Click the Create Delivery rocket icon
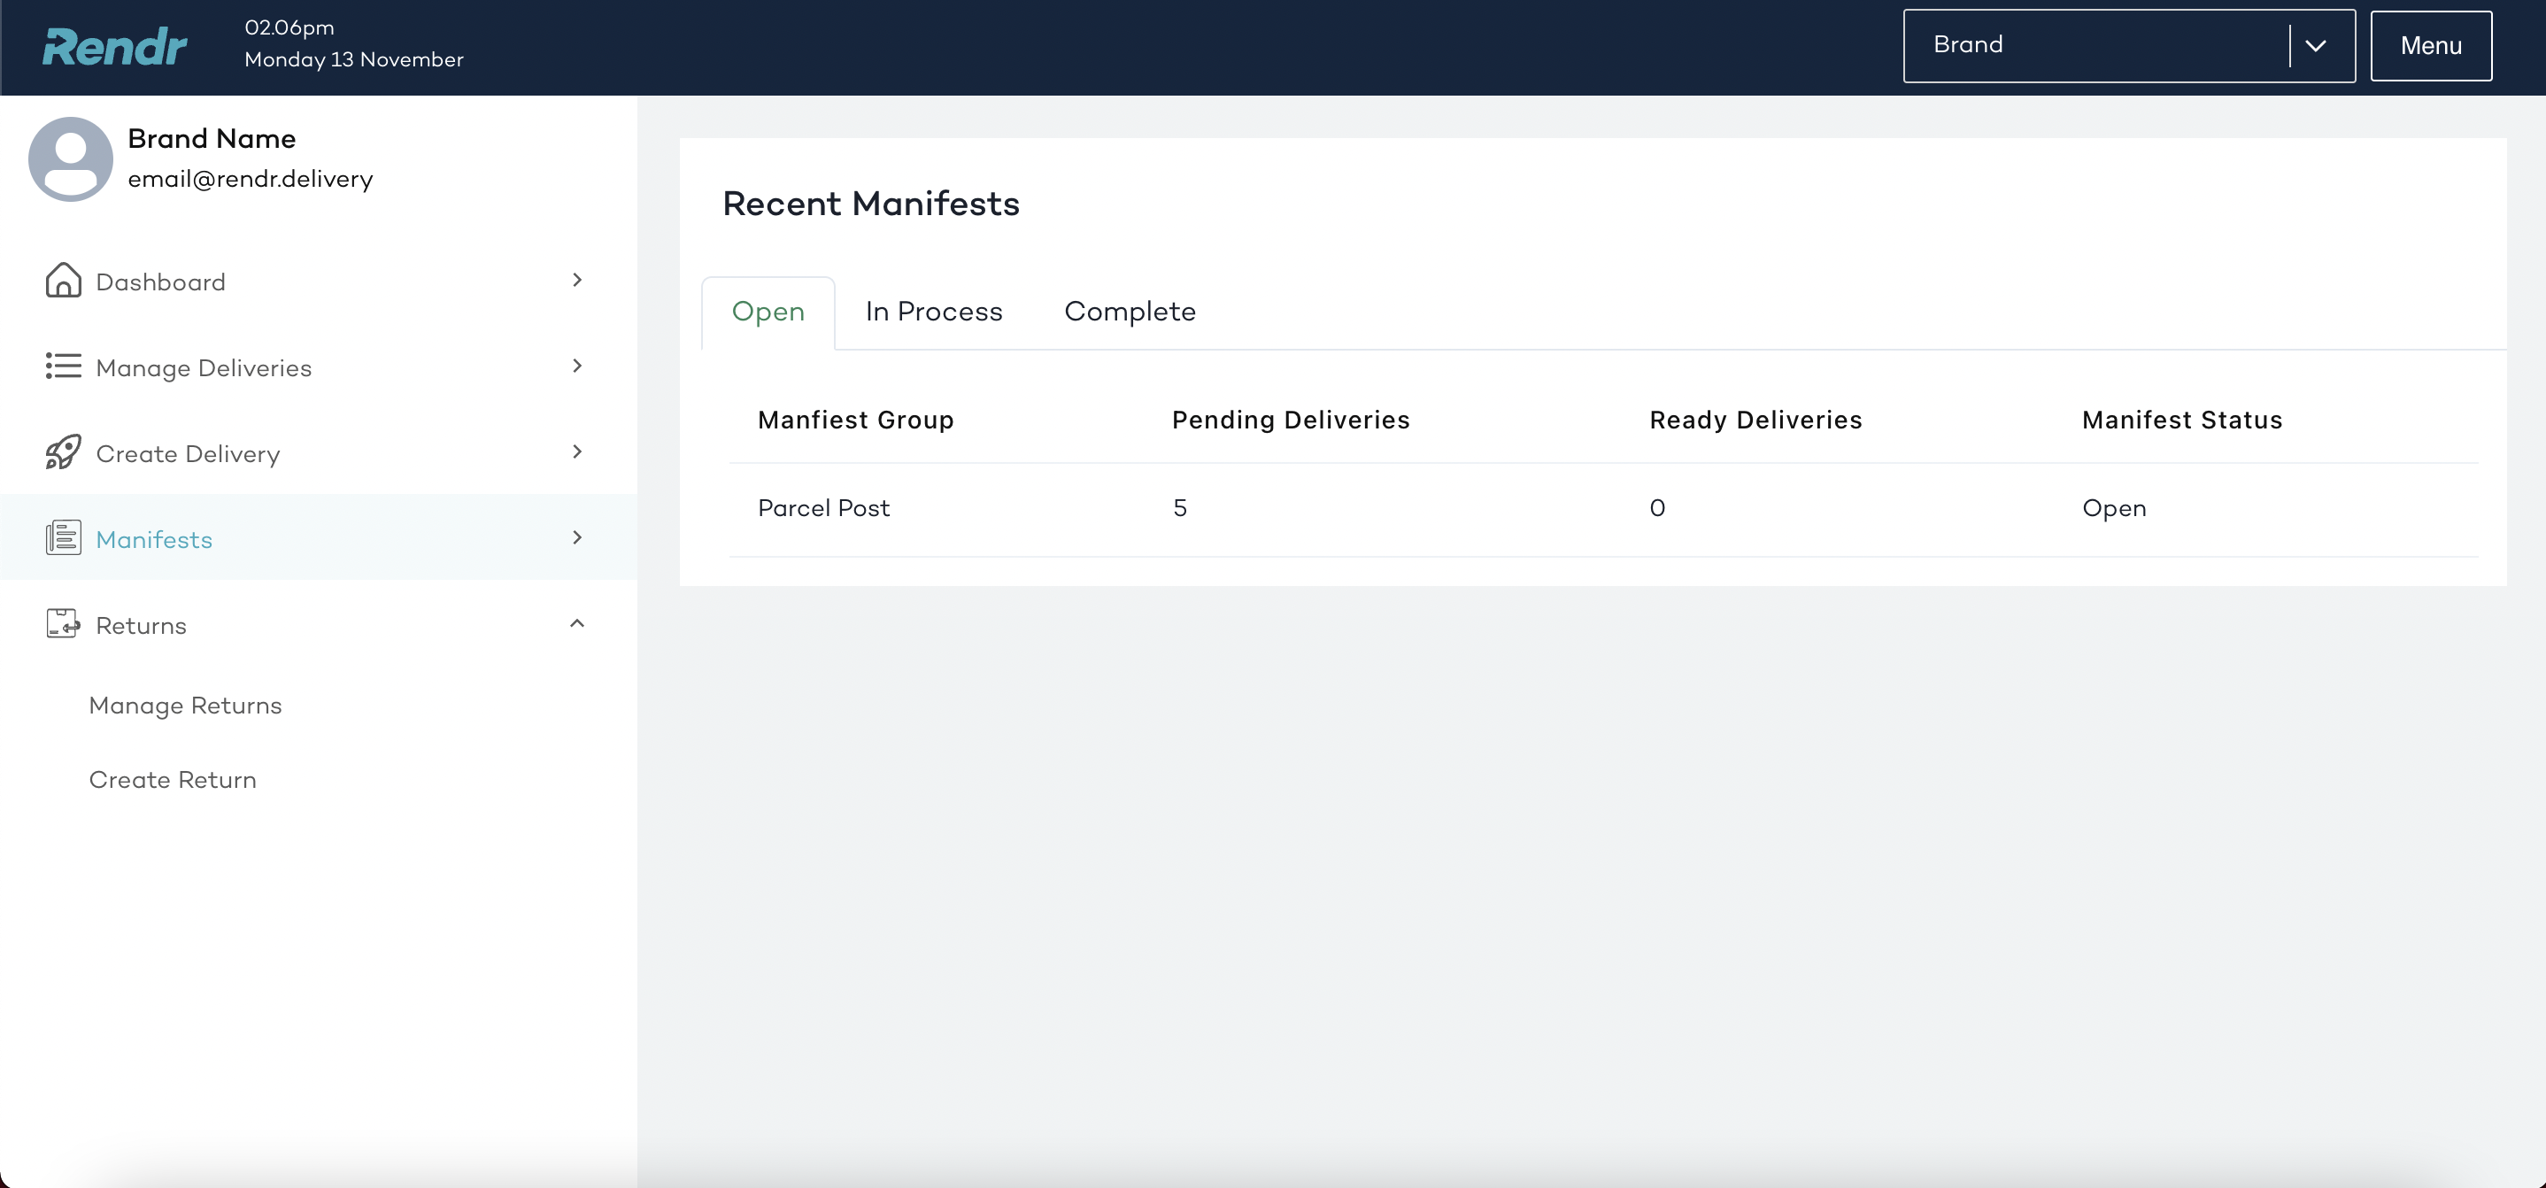The image size is (2546, 1188). coord(63,452)
